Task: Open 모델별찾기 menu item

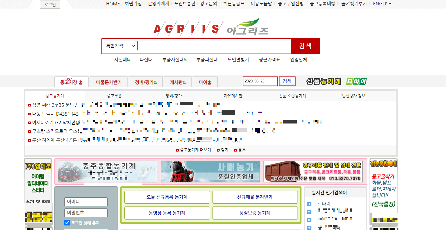Action: click(238, 59)
